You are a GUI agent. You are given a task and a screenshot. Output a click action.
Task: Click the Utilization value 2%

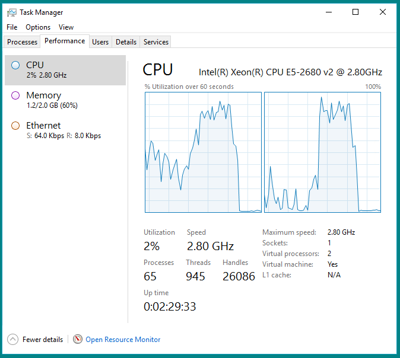coord(151,246)
